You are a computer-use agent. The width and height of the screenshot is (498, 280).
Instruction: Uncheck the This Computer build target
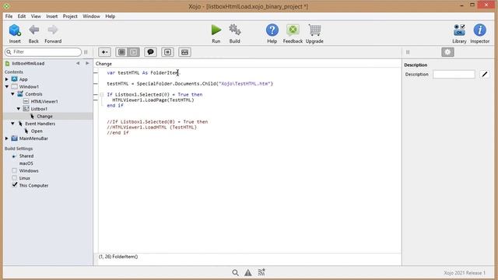coord(14,185)
